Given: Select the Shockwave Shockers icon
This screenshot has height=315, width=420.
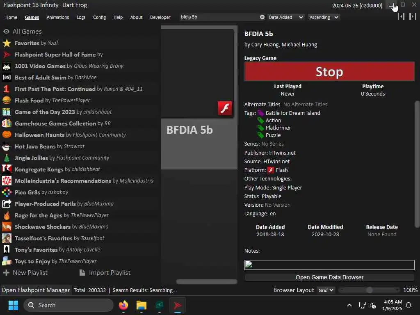Looking at the screenshot, I should pos(7,227).
